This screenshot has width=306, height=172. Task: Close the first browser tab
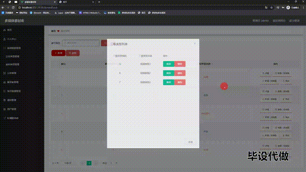tap(55, 2)
